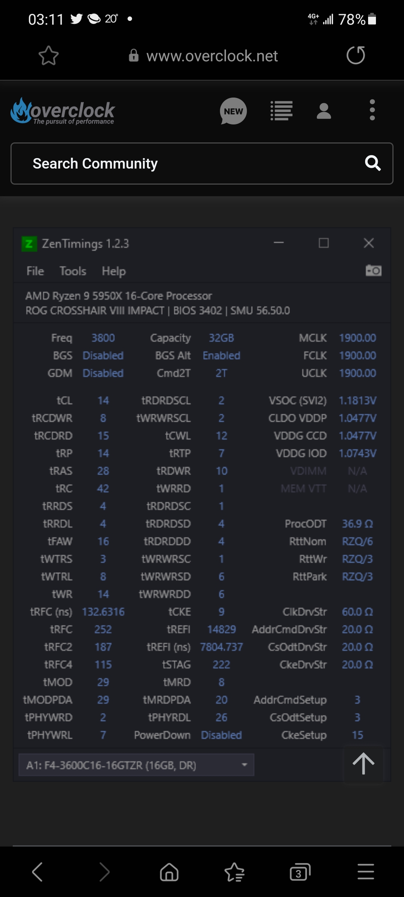404x897 pixels.
Task: Click the tRDWR value 10
Action: click(x=221, y=471)
